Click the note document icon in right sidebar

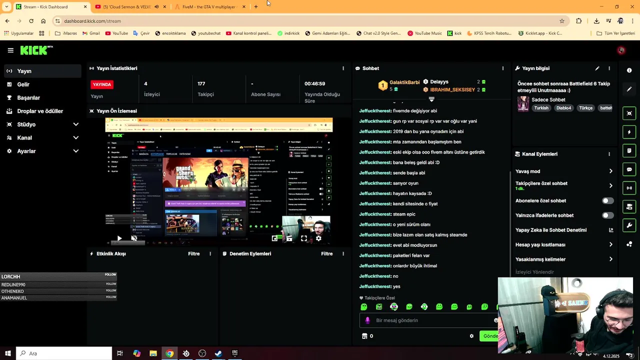(629, 150)
